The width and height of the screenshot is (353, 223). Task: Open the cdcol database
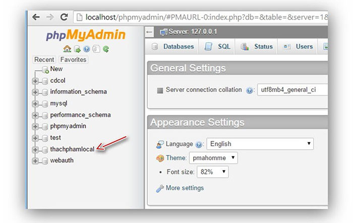[57, 80]
